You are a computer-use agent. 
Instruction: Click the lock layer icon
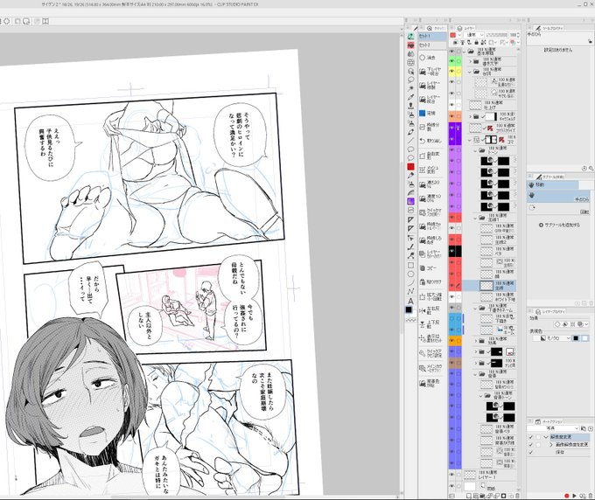[x=476, y=43]
